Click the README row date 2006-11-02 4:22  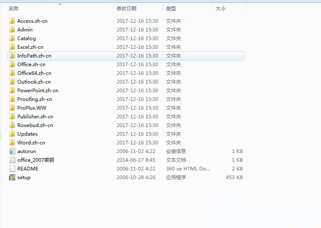136,168
